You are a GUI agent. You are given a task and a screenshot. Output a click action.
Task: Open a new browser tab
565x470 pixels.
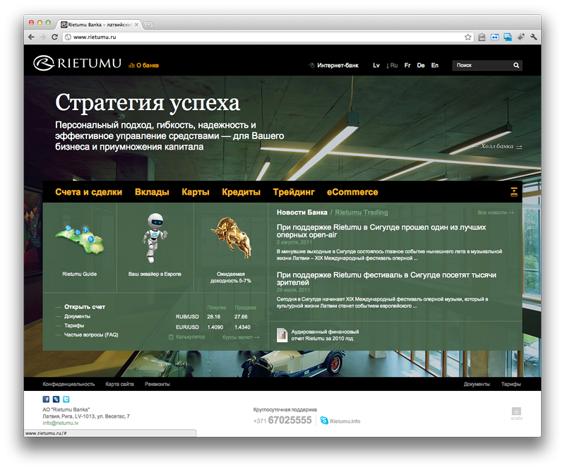point(148,25)
